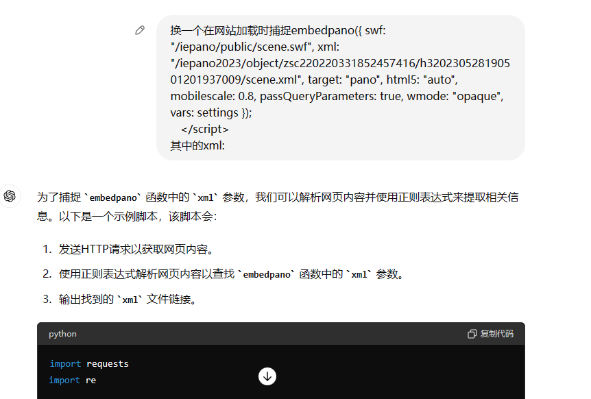Click the ChatGPT logo avatar beside the response
The image size is (591, 399).
pyautogui.click(x=10, y=197)
